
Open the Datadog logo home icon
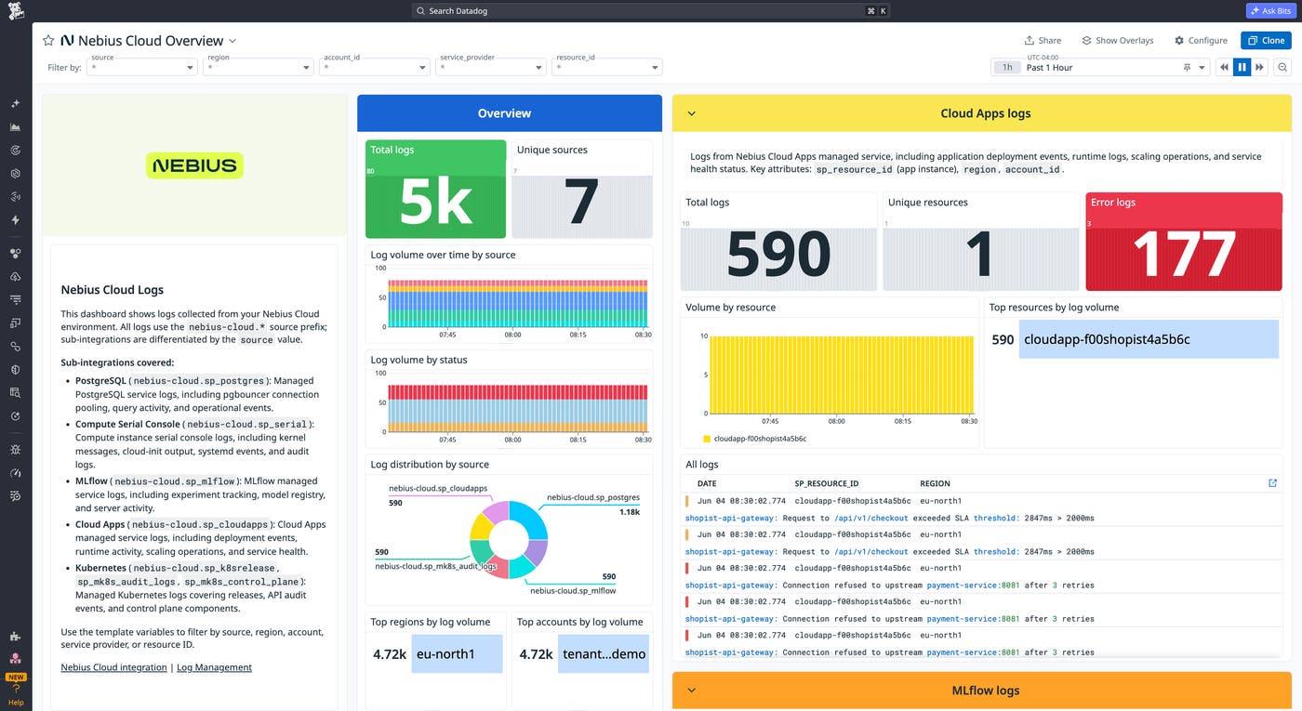(x=16, y=11)
